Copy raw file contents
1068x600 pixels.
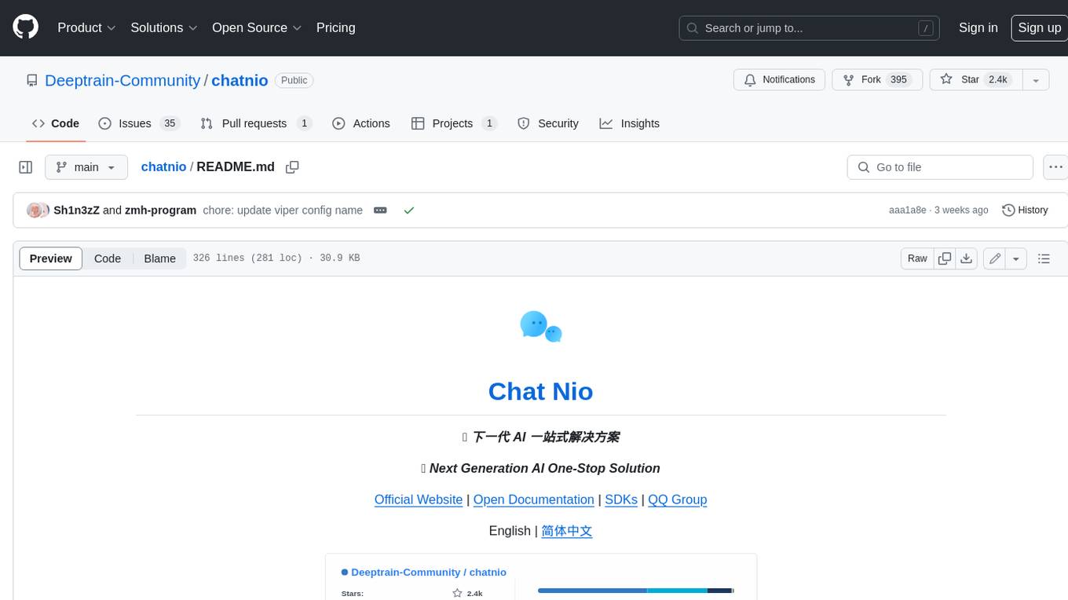(x=945, y=258)
